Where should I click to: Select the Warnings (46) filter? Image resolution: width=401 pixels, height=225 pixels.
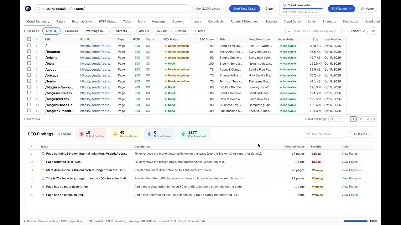(x=96, y=31)
